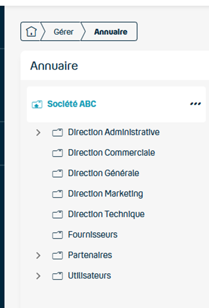The image size is (209, 308).
Task: Click the Société ABC root folder icon
Action: [x=37, y=104]
